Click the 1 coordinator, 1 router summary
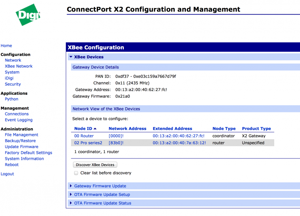This screenshot has height=216, width=300. pyautogui.click(x=97, y=152)
